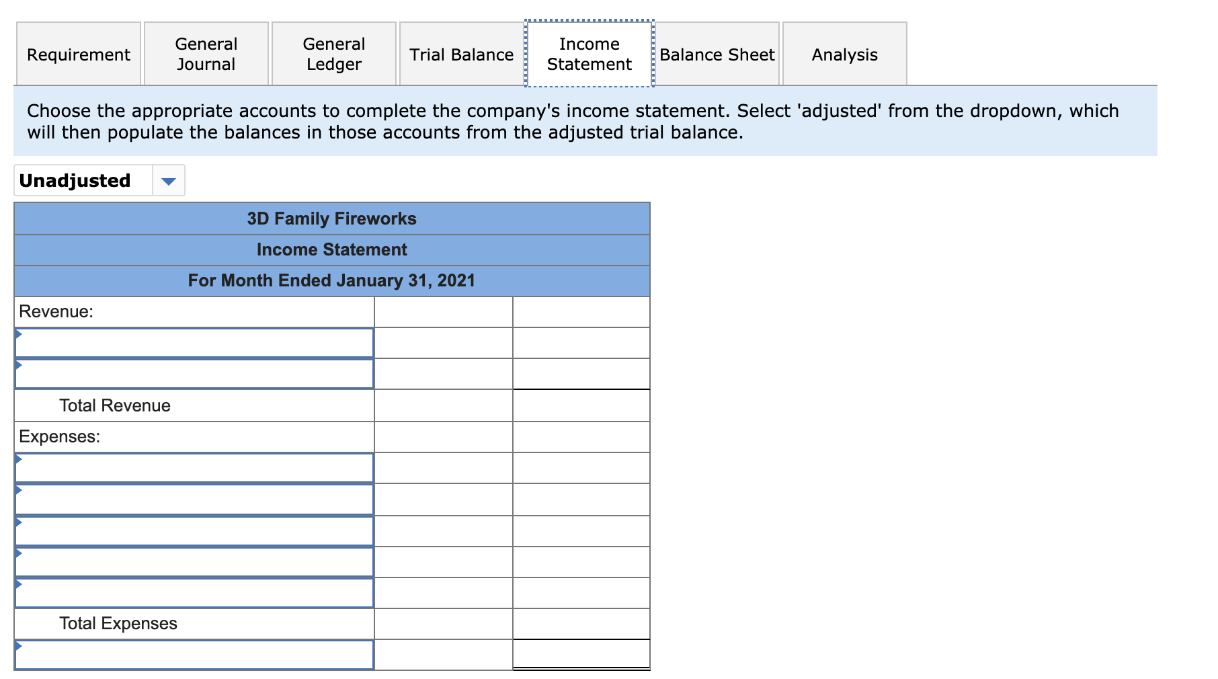
Task: Open the second revenue account selector
Action: (194, 374)
